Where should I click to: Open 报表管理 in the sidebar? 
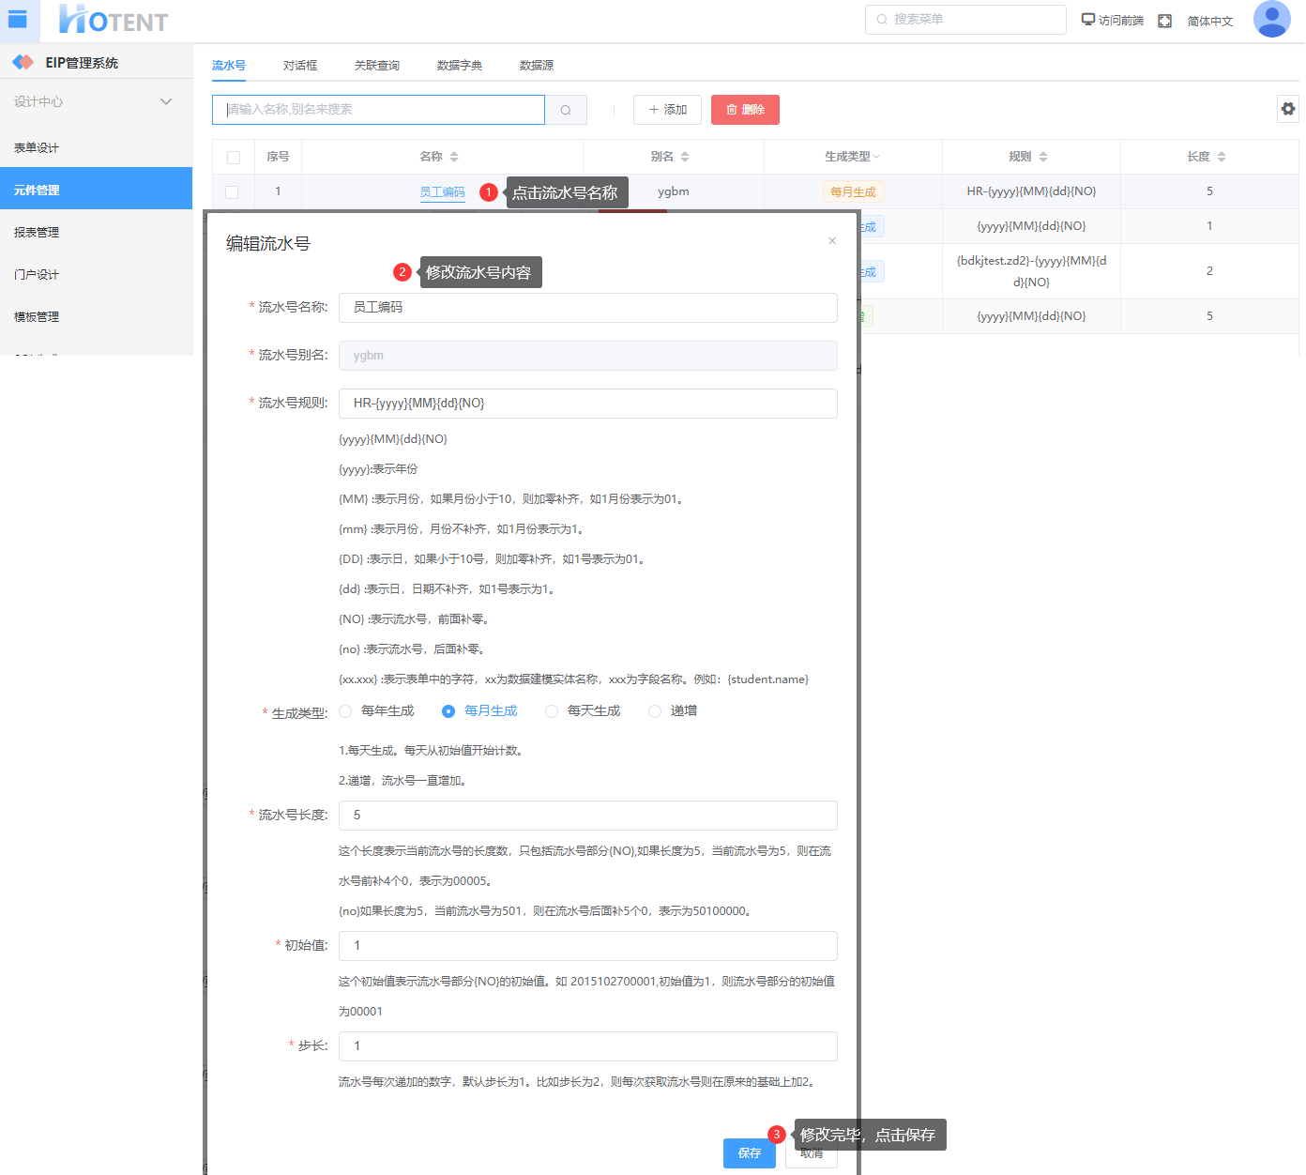[37, 233]
